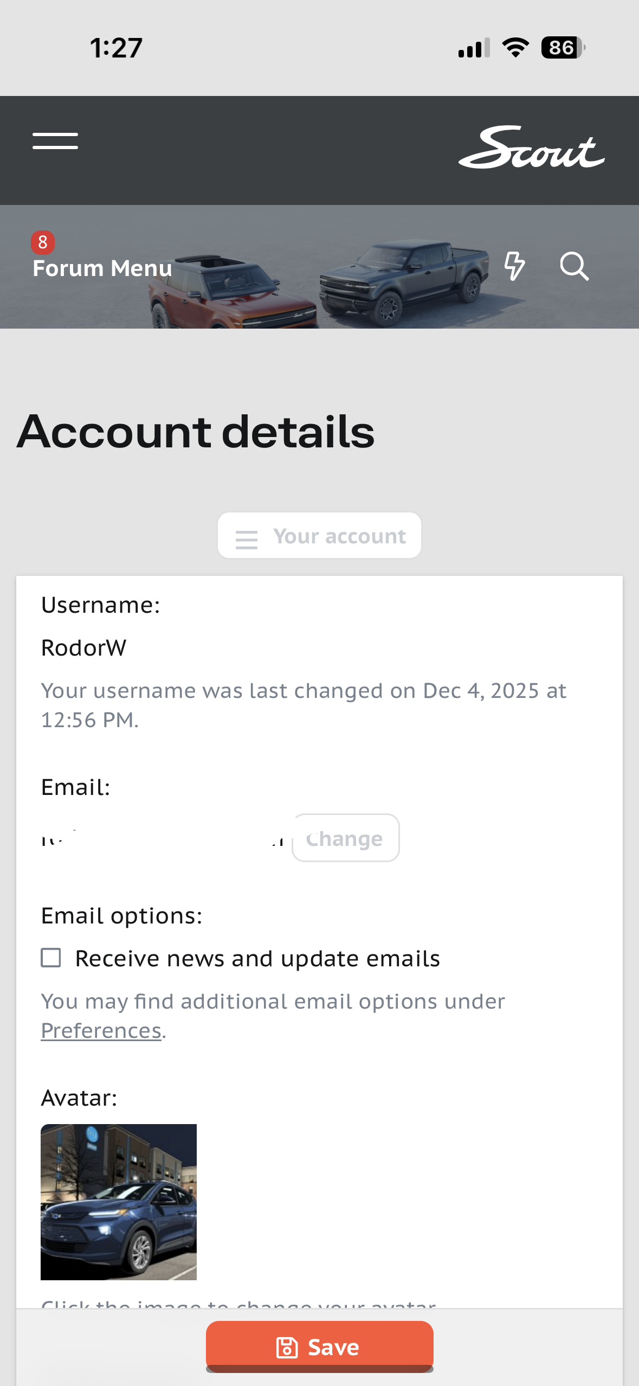Tap the list icon beside Your account
Viewport: 639px width, 1386px height.
click(247, 539)
